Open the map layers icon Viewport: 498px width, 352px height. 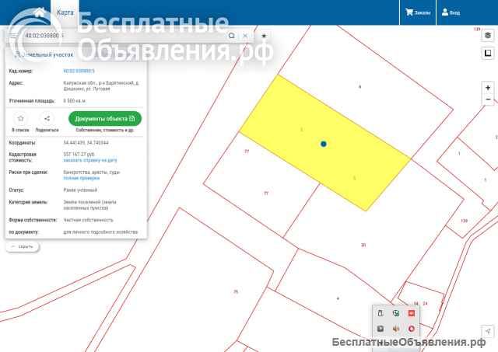[488, 35]
